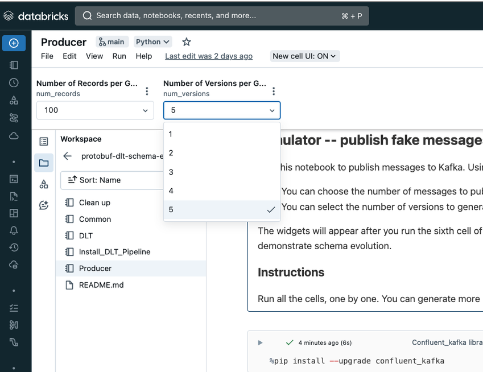The height and width of the screenshot is (372, 483).
Task: Open num_records widget kebab menu
Action: point(147,91)
